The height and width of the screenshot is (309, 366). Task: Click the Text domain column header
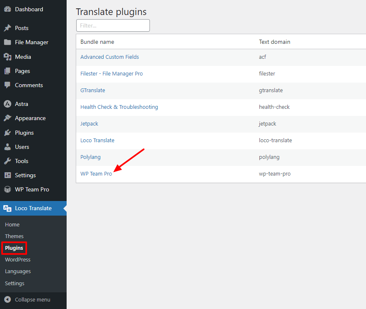pos(274,42)
